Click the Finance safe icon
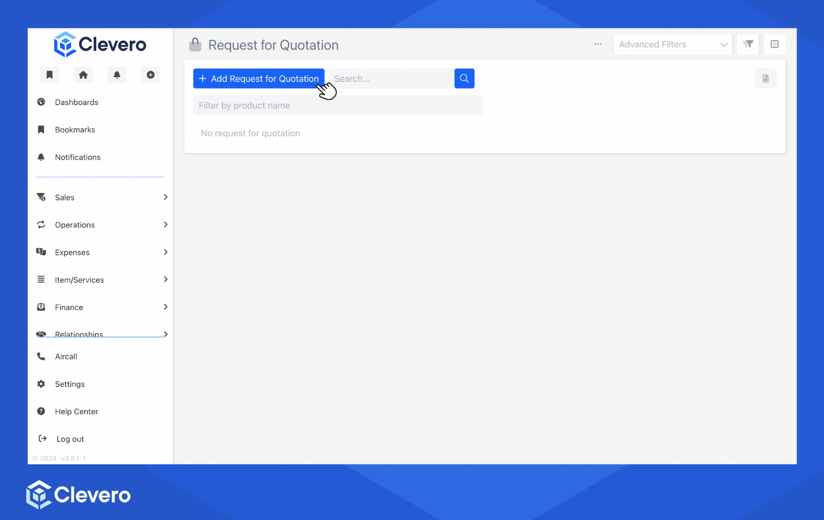 (41, 307)
